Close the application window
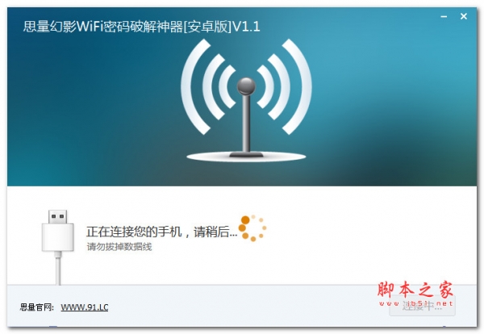 tap(464, 16)
